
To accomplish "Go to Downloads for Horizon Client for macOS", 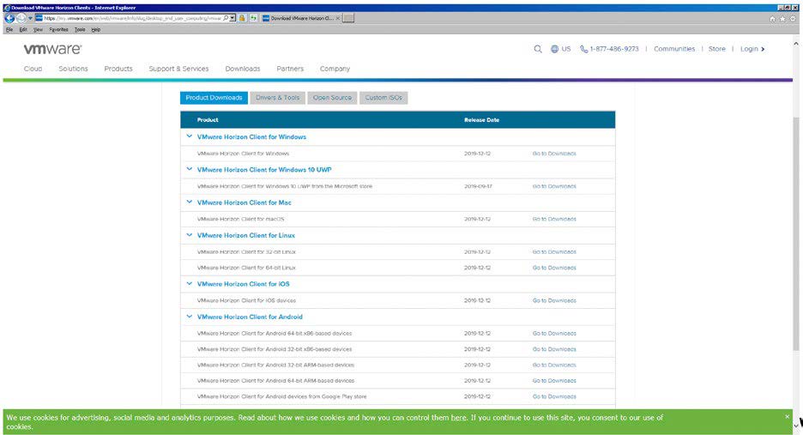I will click(x=554, y=220).
